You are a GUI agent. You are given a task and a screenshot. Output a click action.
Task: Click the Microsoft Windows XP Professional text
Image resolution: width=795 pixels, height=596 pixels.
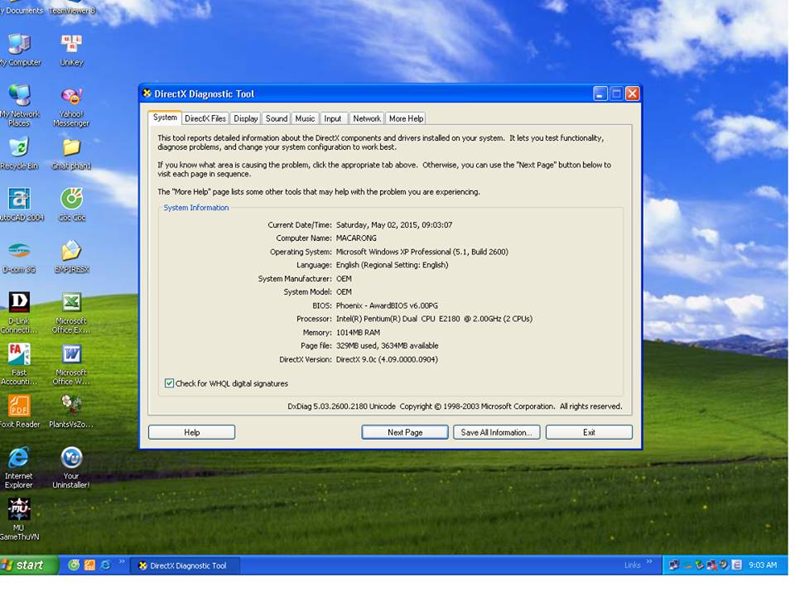click(422, 252)
